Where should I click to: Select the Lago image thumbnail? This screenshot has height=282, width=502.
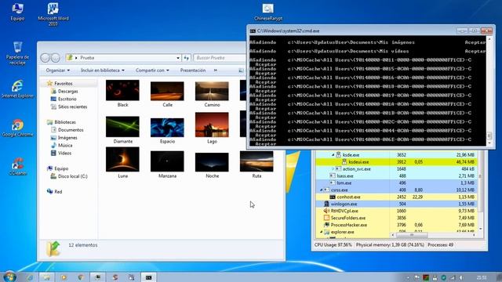(212, 125)
